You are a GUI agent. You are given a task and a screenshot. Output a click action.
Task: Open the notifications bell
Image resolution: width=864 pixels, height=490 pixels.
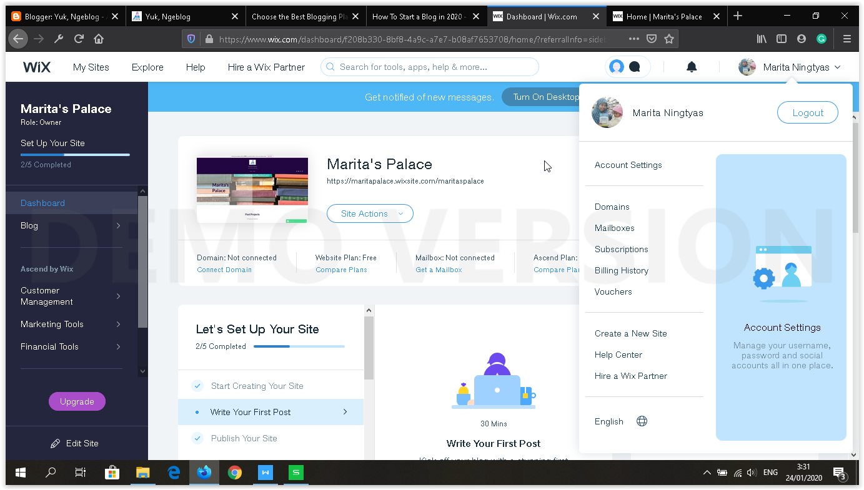692,67
